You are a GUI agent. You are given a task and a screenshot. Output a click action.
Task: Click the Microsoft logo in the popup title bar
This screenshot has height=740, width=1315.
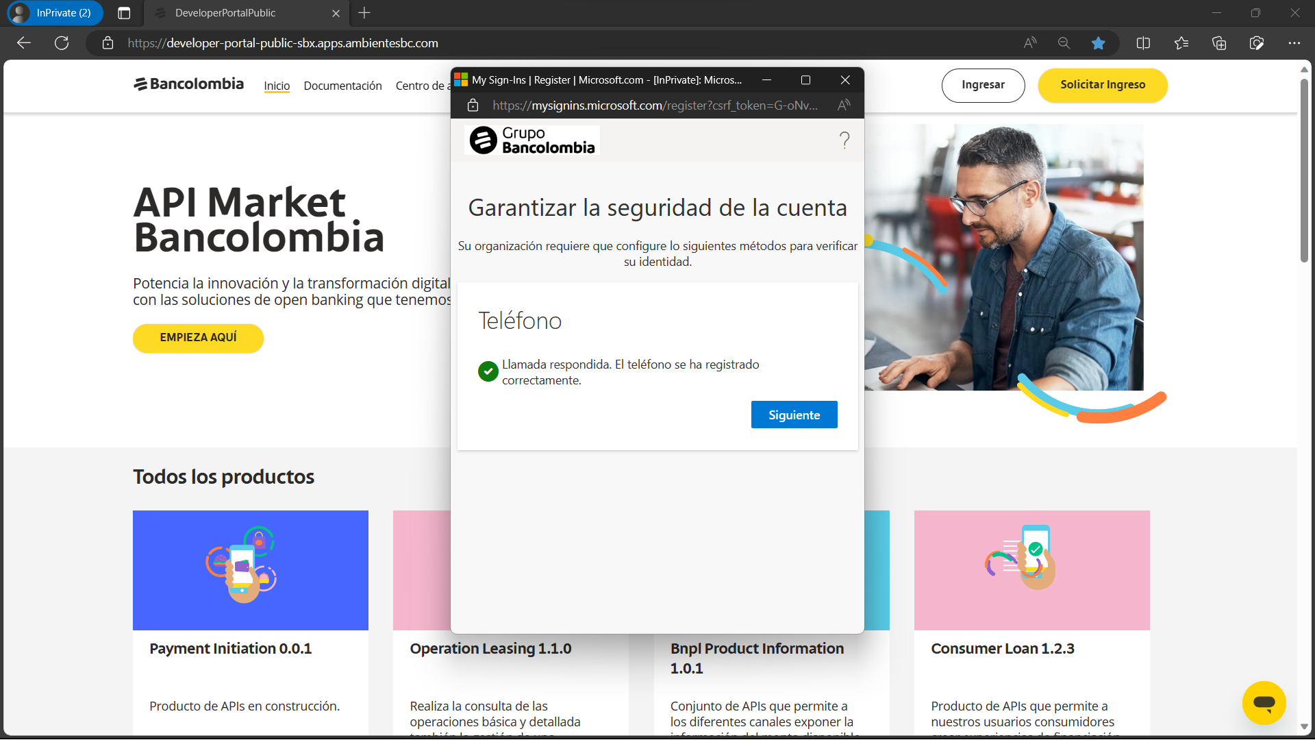[x=461, y=80]
